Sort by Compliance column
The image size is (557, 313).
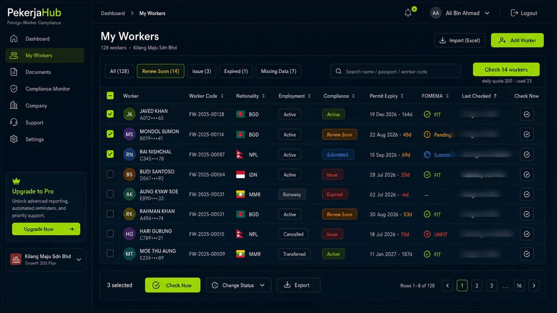(353, 96)
